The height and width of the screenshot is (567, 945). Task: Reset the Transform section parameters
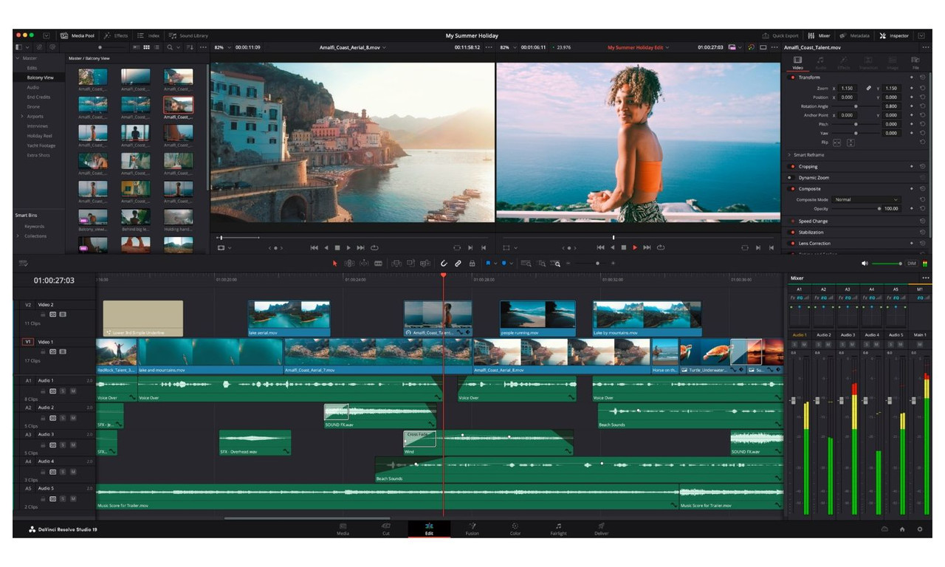point(922,78)
